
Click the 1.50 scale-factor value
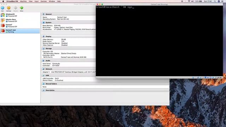coord(63,41)
